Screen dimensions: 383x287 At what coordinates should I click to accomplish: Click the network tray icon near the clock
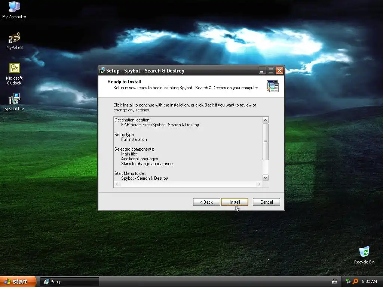348,281
